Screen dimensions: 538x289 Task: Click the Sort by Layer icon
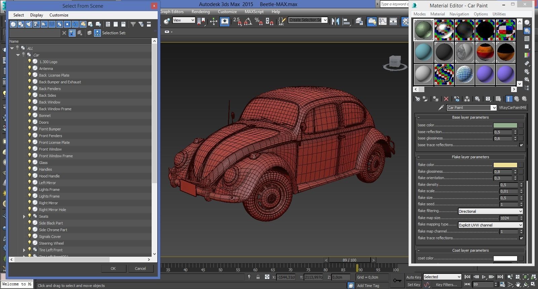[x=89, y=33]
